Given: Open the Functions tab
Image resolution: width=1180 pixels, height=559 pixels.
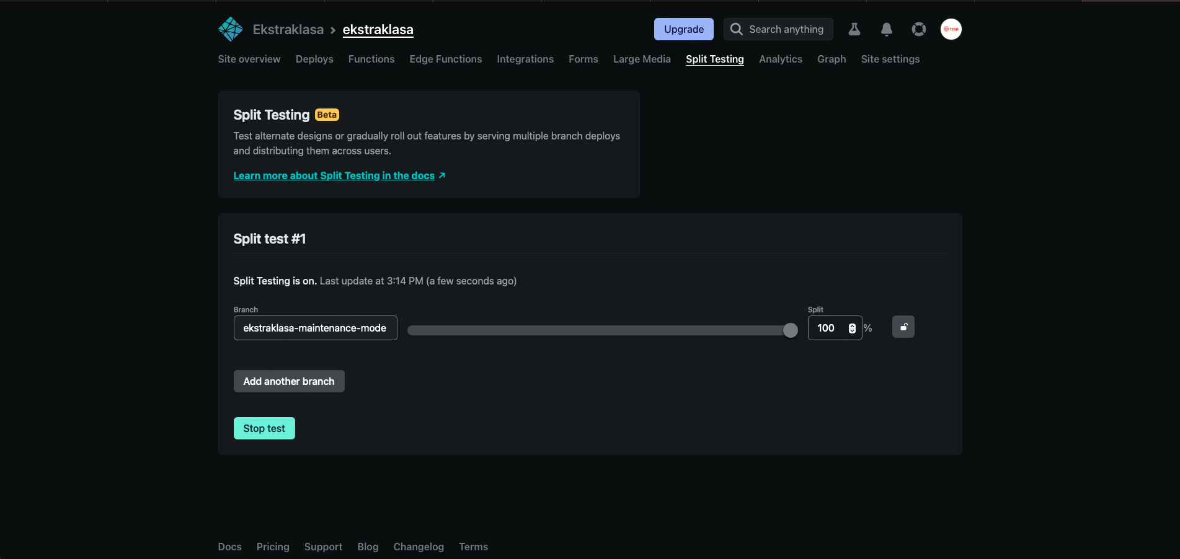Looking at the screenshot, I should click(371, 59).
